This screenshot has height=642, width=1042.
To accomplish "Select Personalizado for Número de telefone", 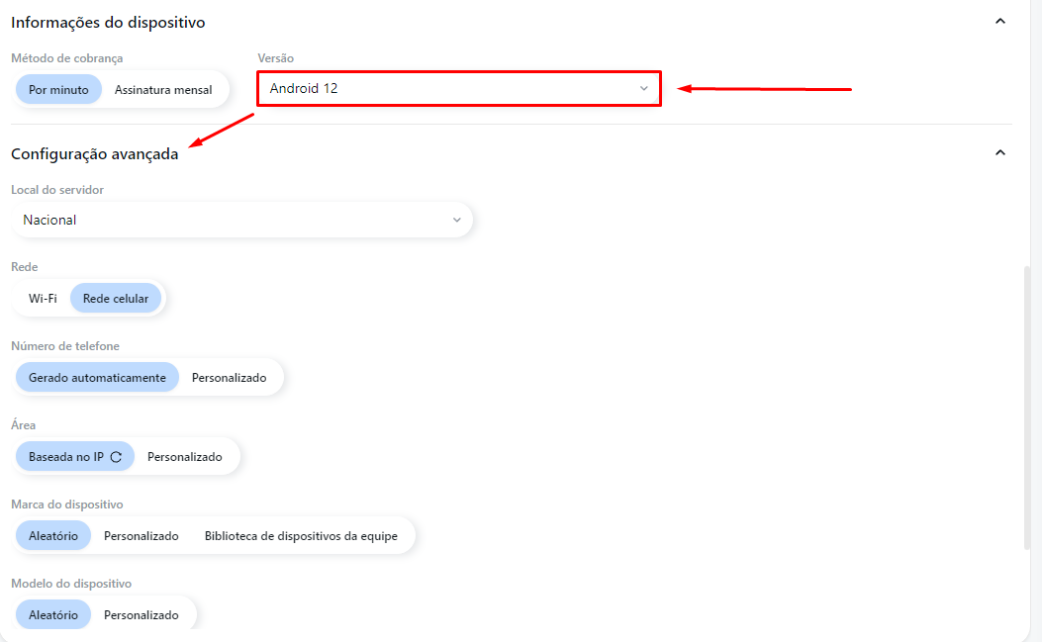I will pyautogui.click(x=230, y=378).
